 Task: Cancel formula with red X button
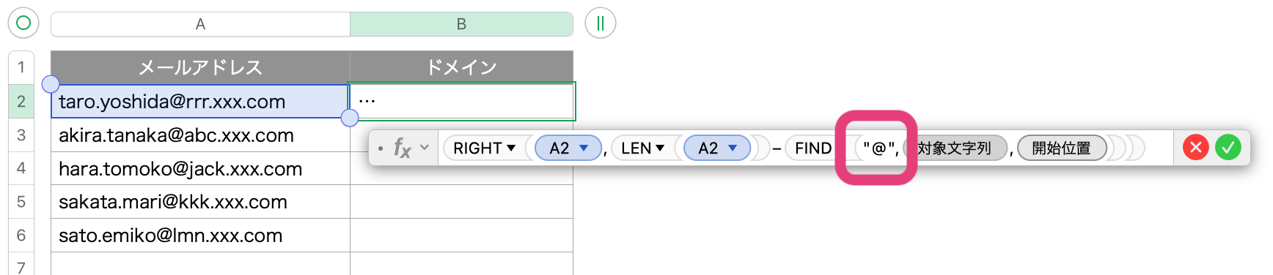[x=1196, y=148]
